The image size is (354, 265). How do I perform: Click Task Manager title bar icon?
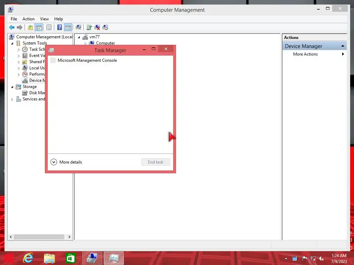tap(52, 50)
